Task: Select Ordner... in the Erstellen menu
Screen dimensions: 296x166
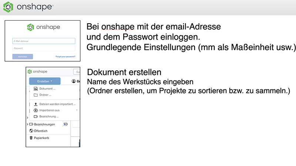Action: [x=45, y=95]
